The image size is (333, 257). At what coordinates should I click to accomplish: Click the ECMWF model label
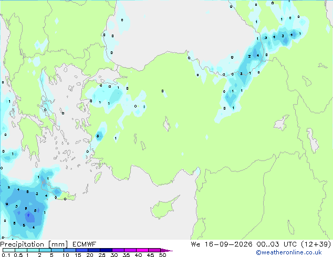pyautogui.click(x=85, y=244)
